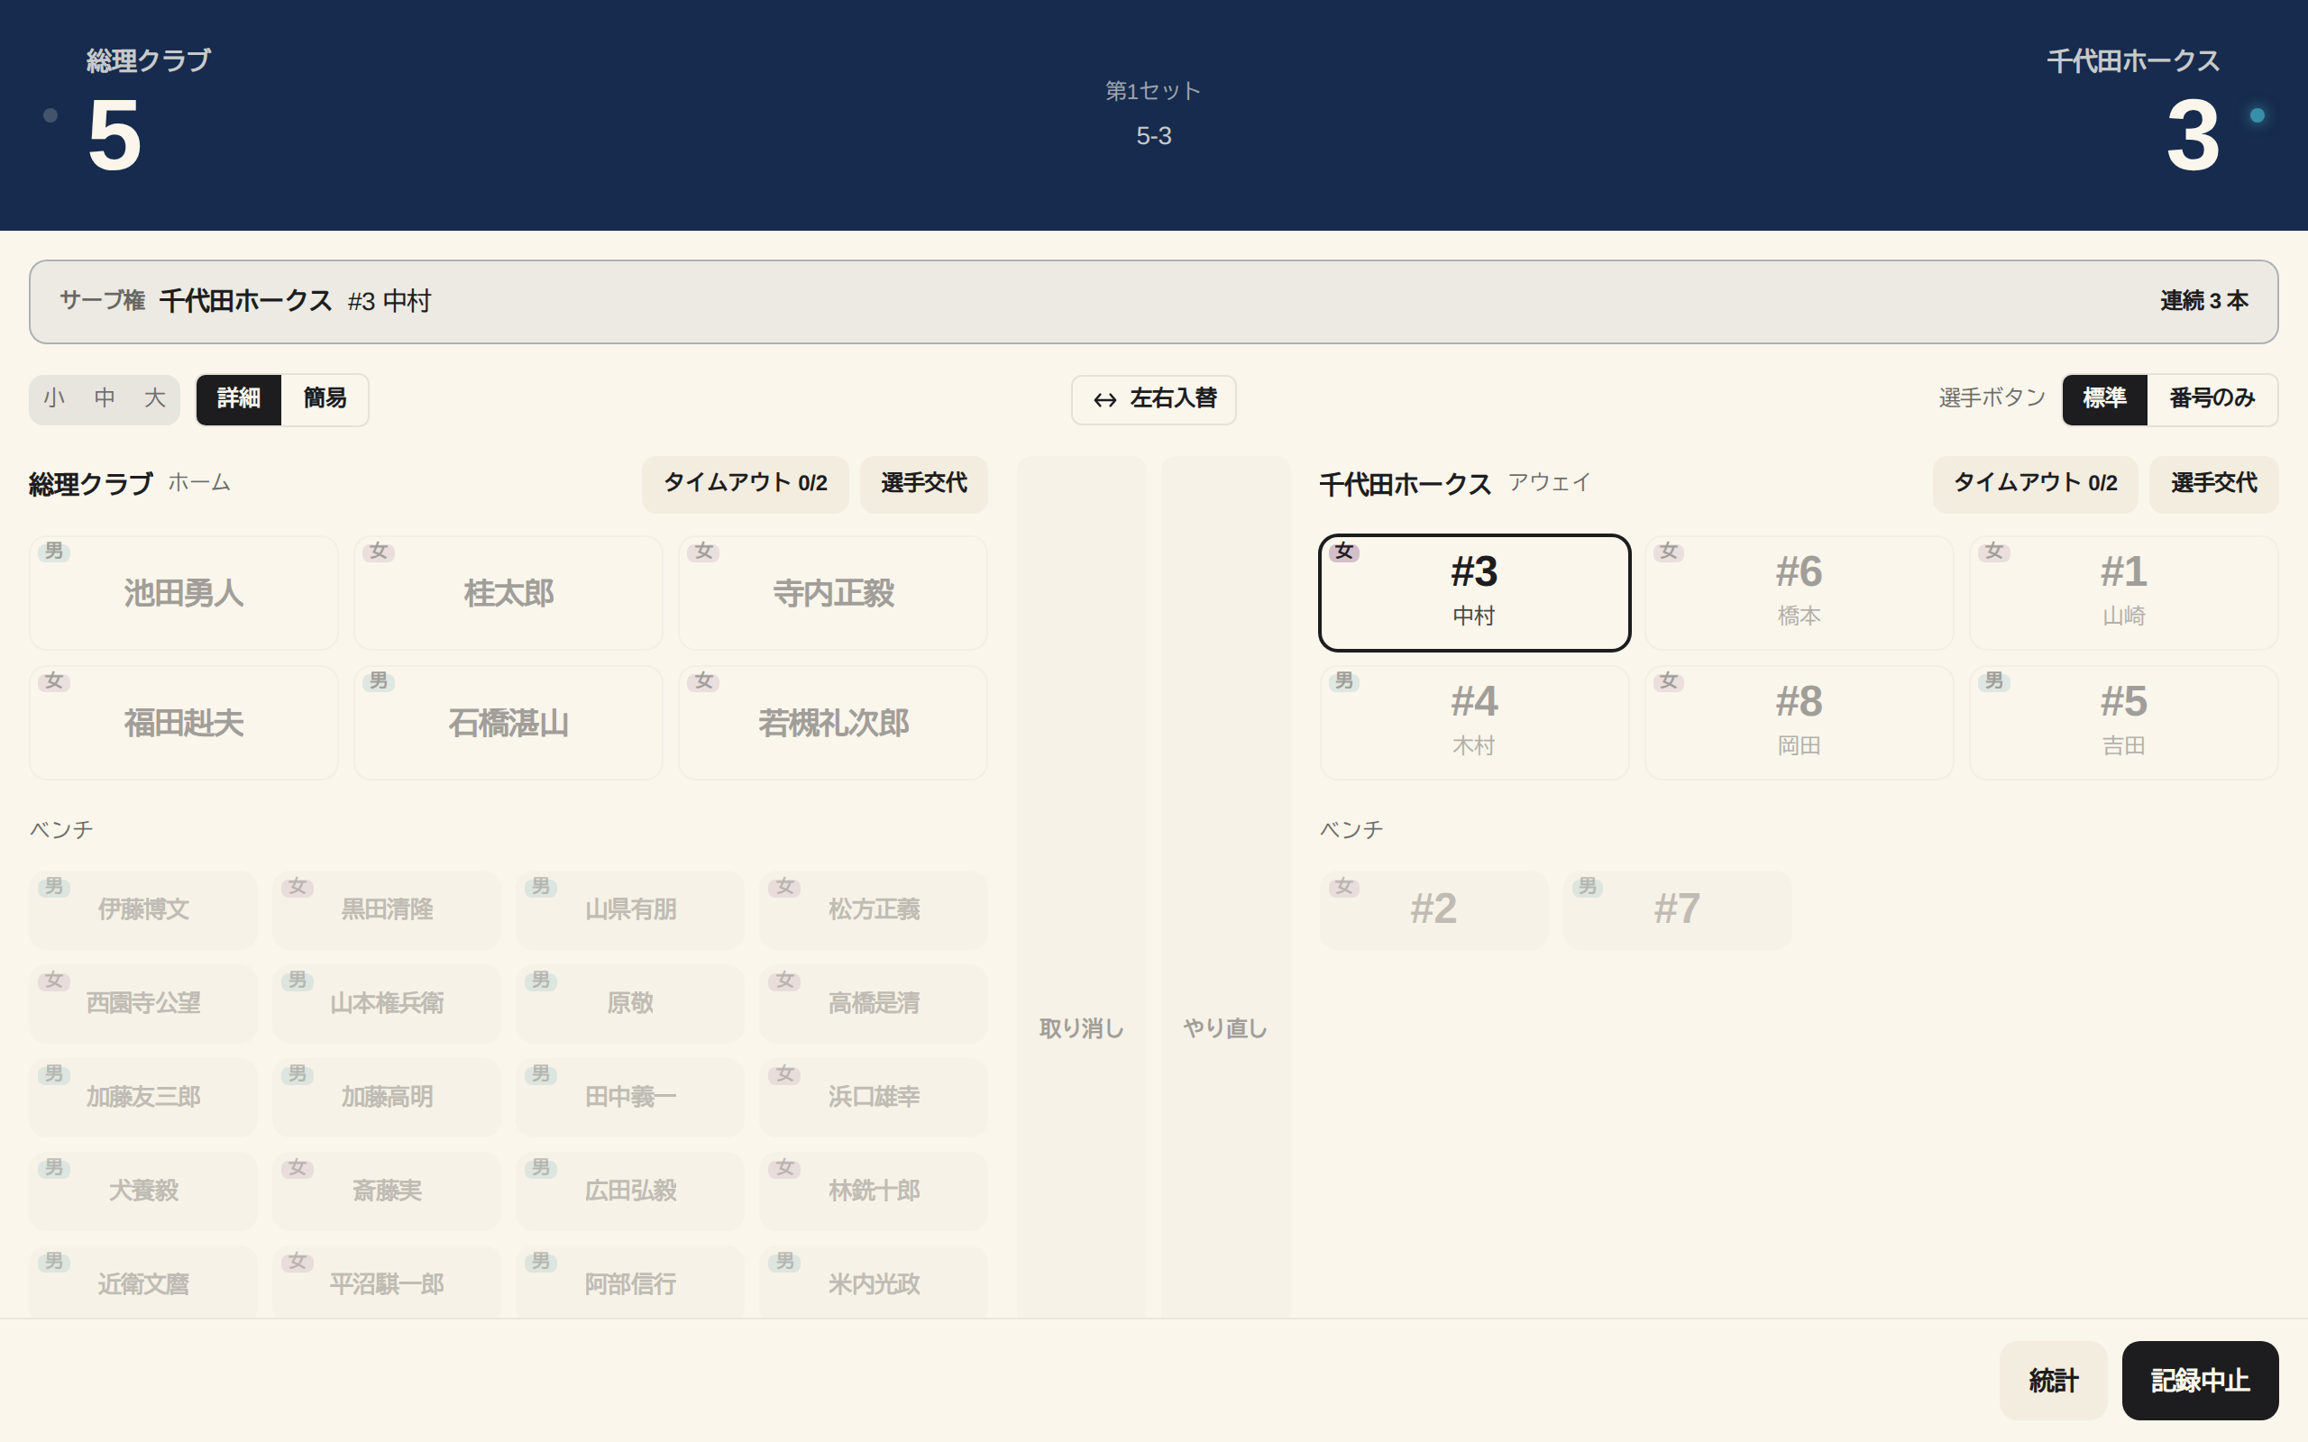Call timeout for 総理クラブ
2308x1442 pixels.
pos(745,484)
